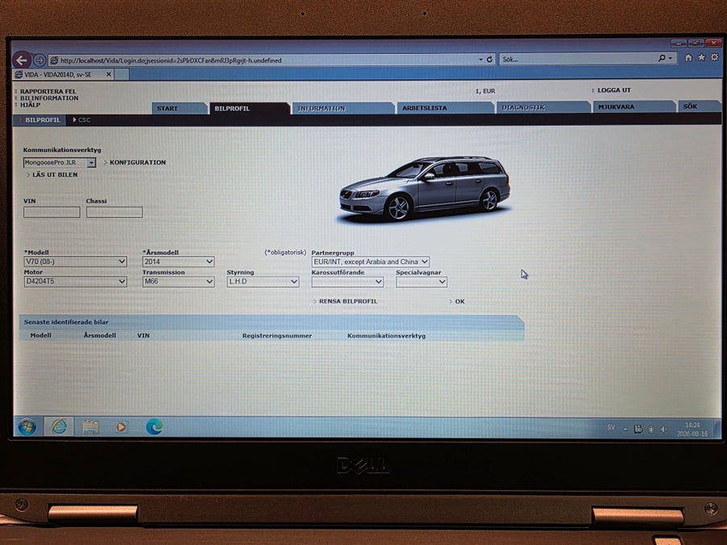
Task: Click the Chassi input field
Action: click(114, 212)
